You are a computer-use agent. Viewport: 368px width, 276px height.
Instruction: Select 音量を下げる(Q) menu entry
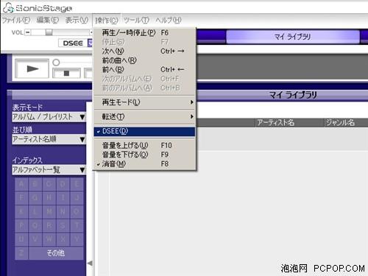point(144,155)
